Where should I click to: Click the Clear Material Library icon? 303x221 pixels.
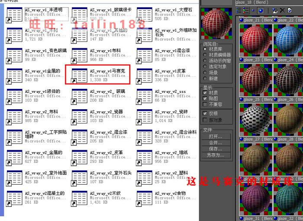coord(290,10)
